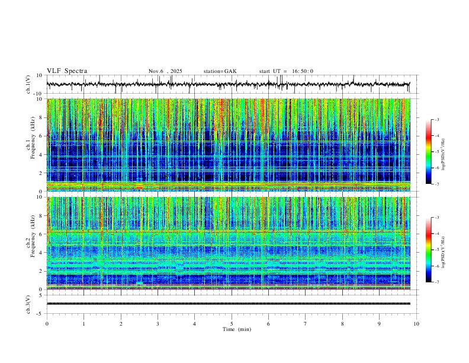The width and height of the screenshot is (469, 363).
Task: Click the "ch.1(V)" axis label
Action: pos(28,84)
